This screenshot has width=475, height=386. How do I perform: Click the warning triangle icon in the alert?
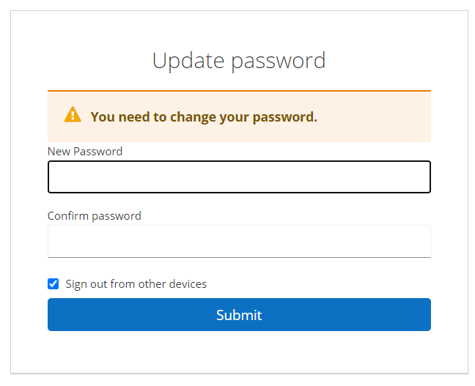click(x=73, y=115)
